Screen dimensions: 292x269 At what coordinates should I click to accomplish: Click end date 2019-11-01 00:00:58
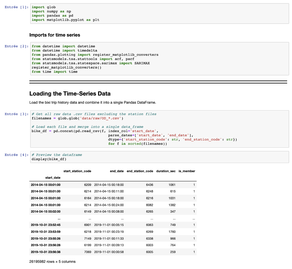(x=109, y=252)
